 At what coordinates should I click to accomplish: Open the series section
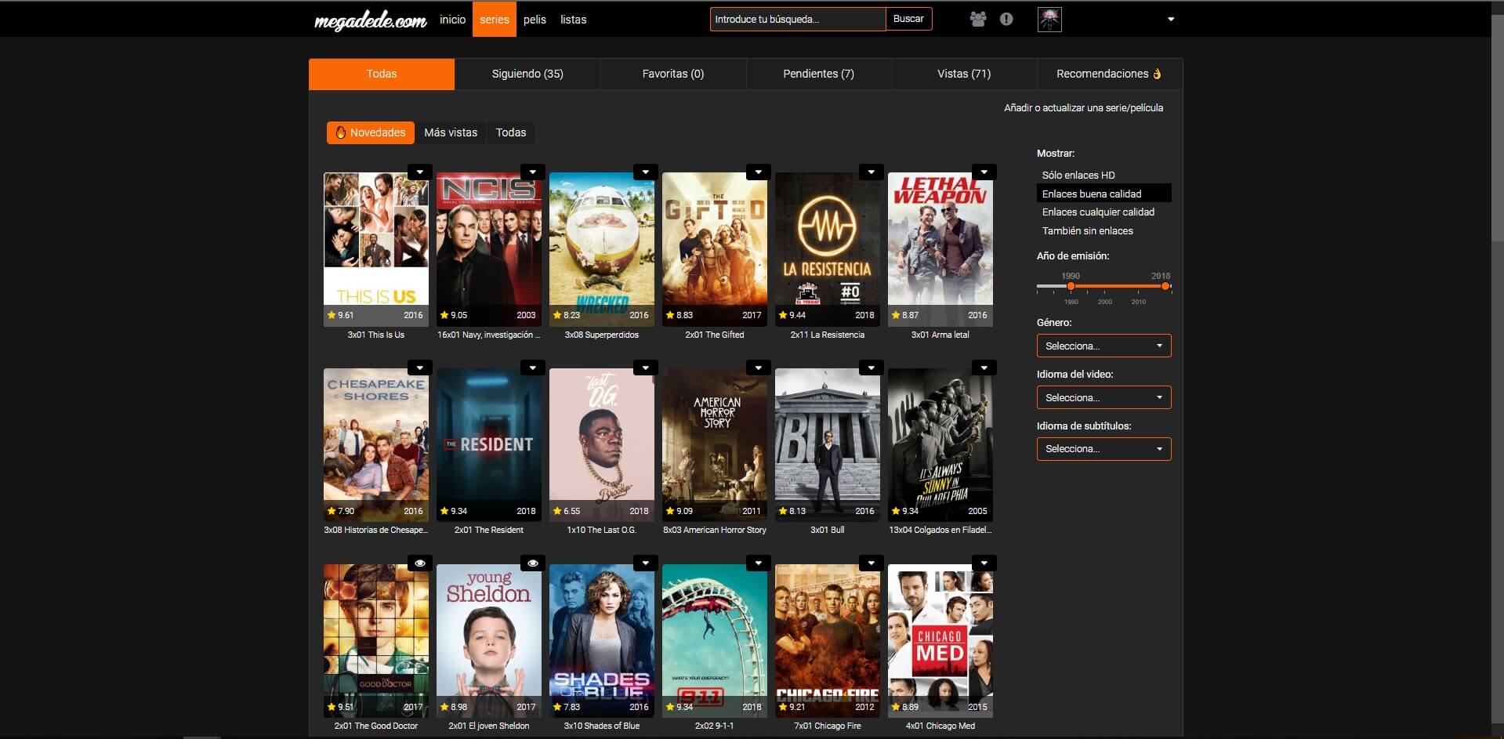[494, 20]
